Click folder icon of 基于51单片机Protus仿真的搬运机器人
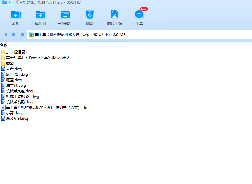The height and width of the screenshot is (184, 252). point(3,58)
